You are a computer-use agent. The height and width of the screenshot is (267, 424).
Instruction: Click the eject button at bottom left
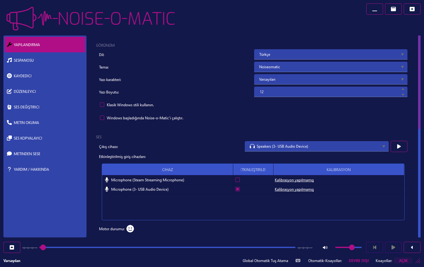12,247
